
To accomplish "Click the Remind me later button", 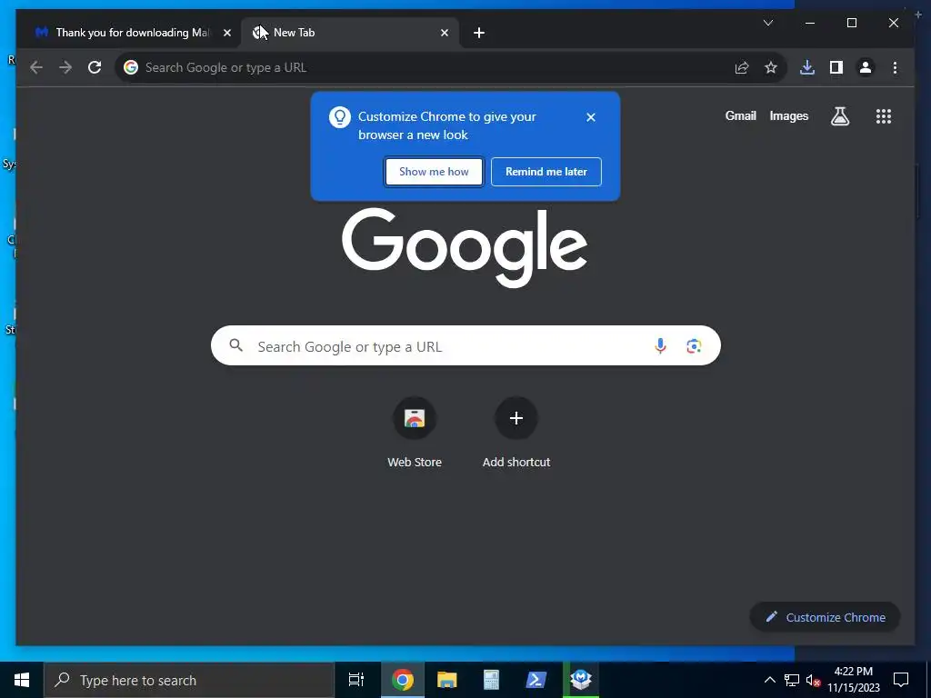I will click(x=546, y=172).
